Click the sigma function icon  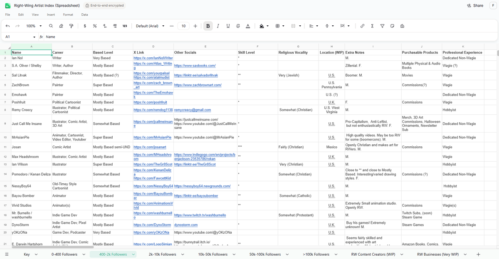pos(372,26)
